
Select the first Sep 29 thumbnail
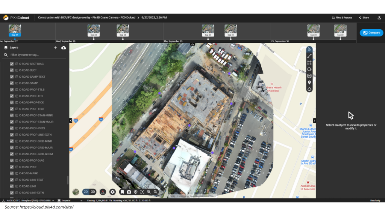pyautogui.click(x=208, y=30)
